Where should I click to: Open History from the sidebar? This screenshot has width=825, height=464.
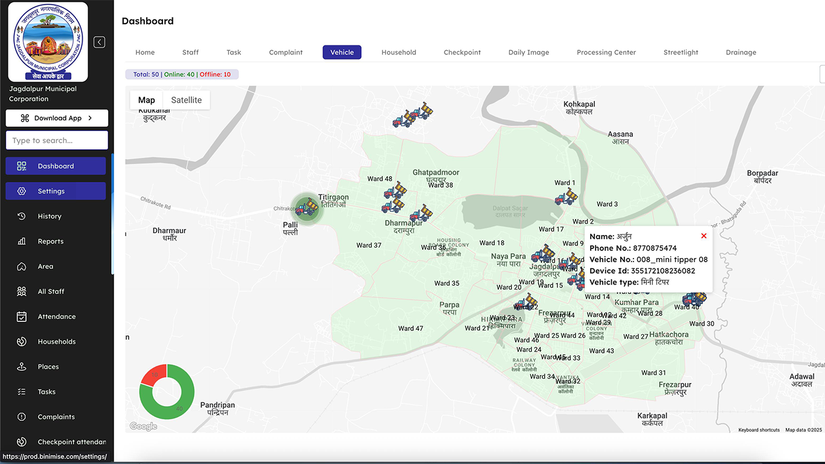pos(56,216)
